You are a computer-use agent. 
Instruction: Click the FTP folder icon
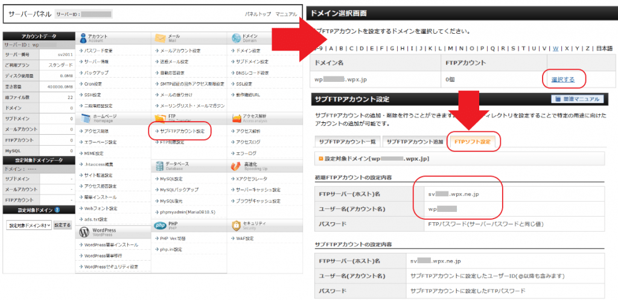click(159, 118)
